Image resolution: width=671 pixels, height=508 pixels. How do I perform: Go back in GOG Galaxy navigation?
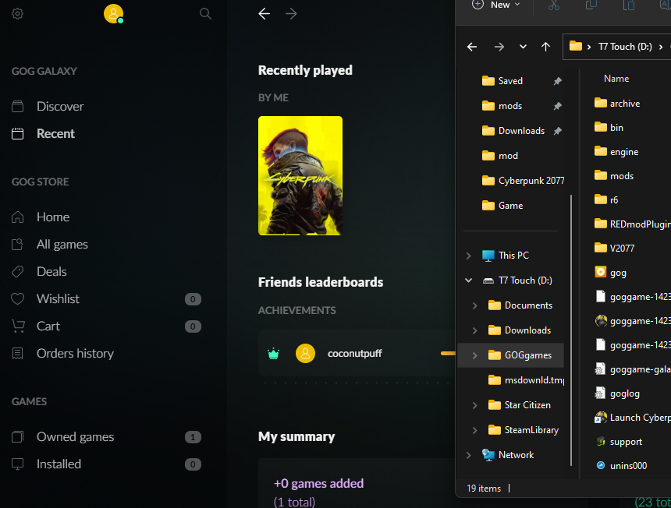point(264,14)
